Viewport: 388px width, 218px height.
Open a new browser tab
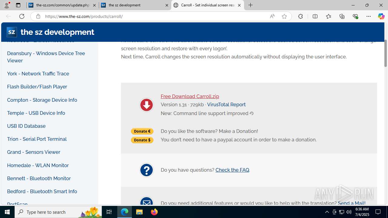click(x=251, y=5)
